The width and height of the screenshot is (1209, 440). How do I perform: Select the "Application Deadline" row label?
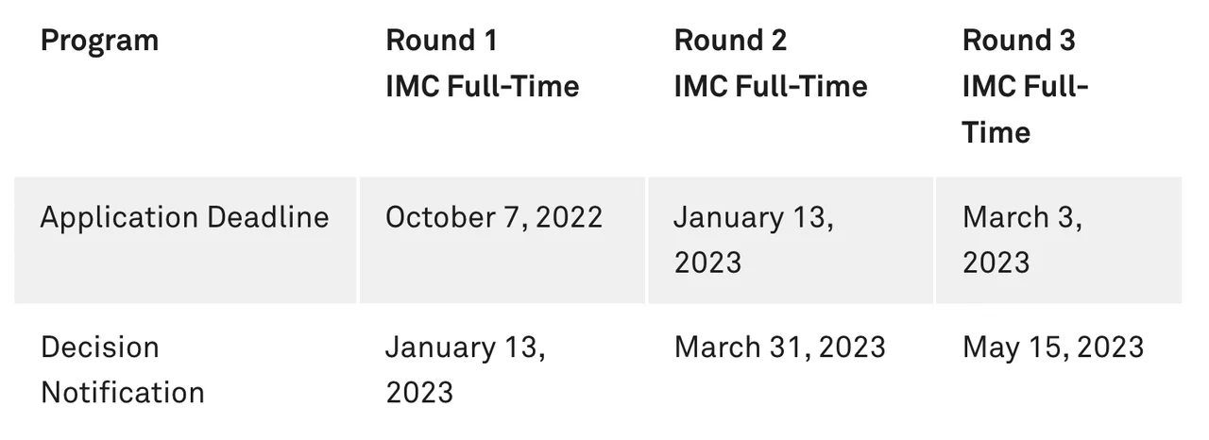184,217
